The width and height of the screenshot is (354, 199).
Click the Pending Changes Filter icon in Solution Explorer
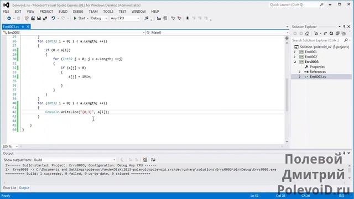[x=316, y=33]
